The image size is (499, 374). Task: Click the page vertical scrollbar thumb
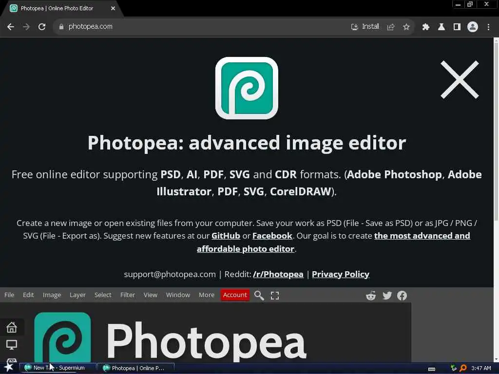click(x=496, y=131)
